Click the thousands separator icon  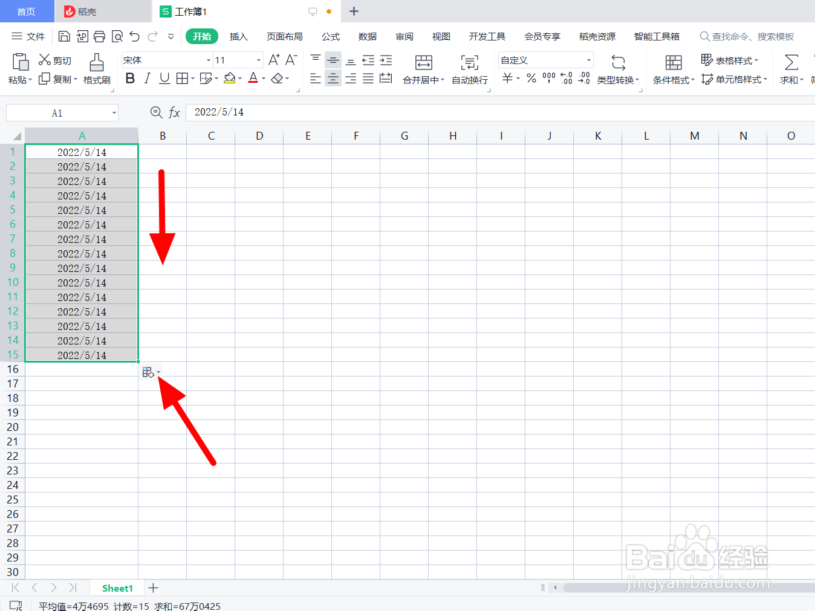[549, 79]
